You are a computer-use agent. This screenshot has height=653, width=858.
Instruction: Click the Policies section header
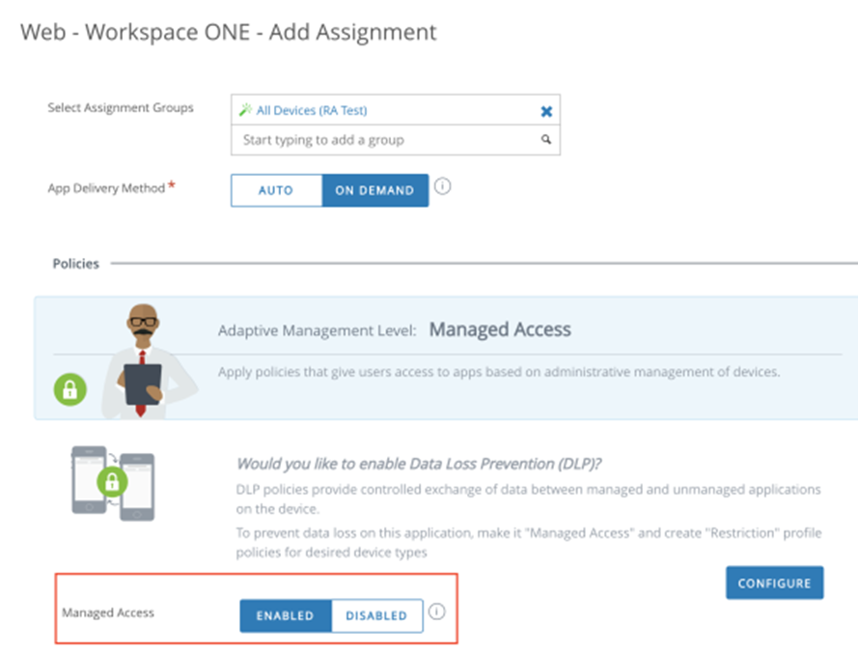click(75, 264)
